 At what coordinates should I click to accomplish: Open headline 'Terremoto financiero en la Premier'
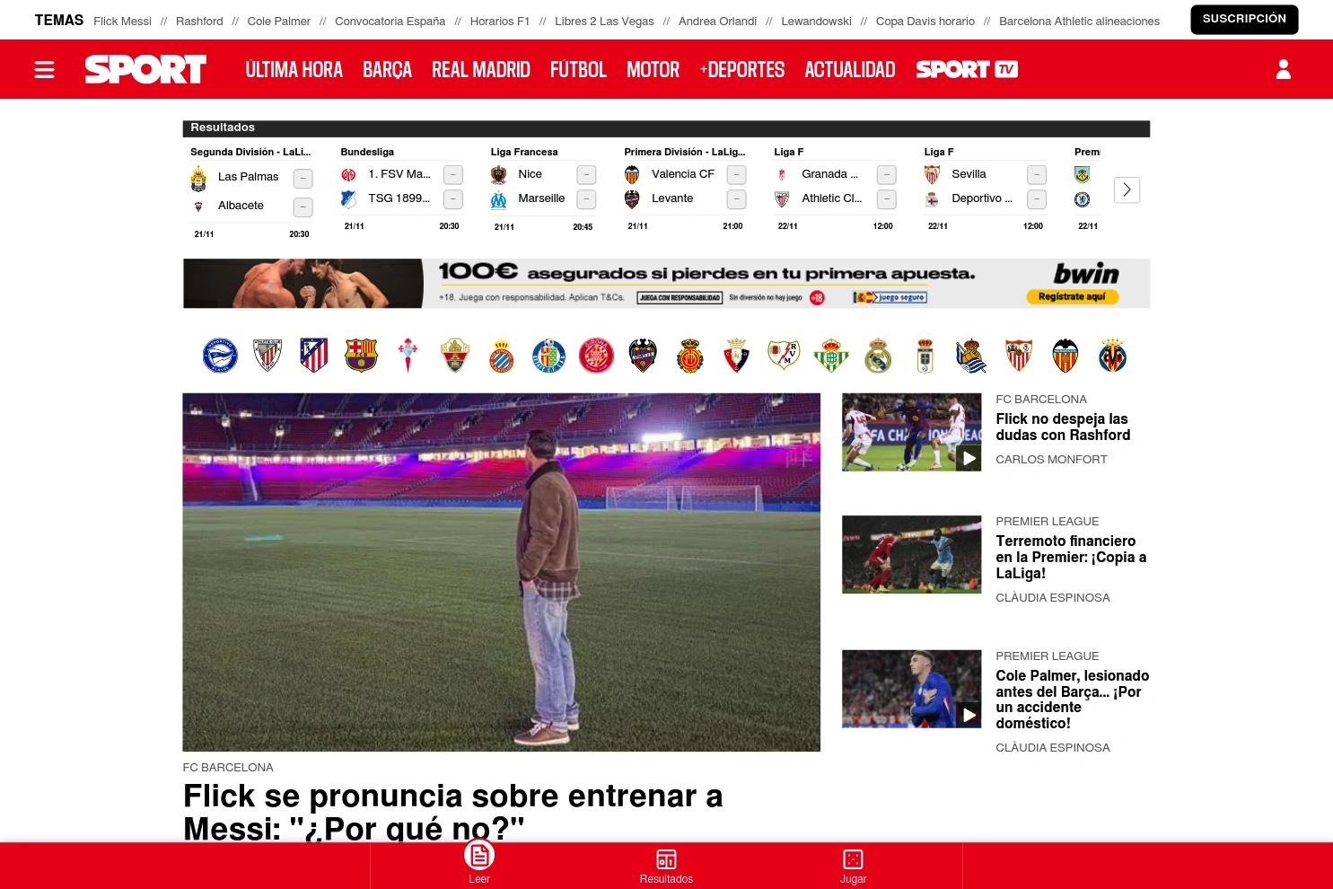1071,557
